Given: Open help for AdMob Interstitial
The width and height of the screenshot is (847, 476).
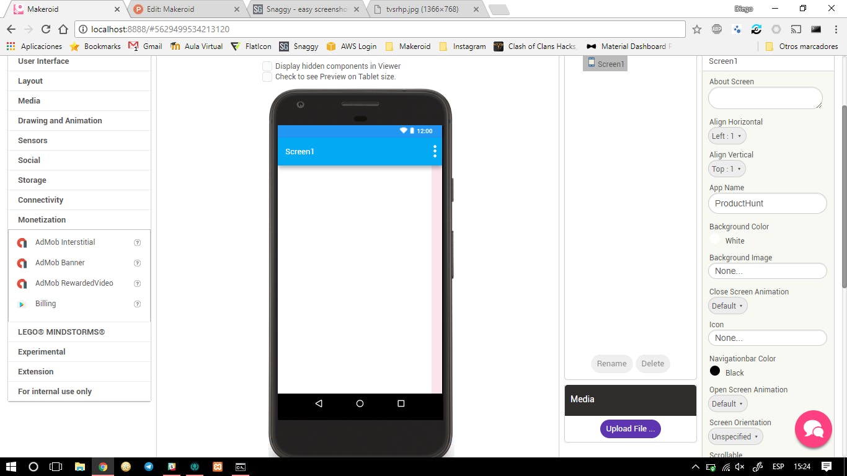Looking at the screenshot, I should coord(138,243).
